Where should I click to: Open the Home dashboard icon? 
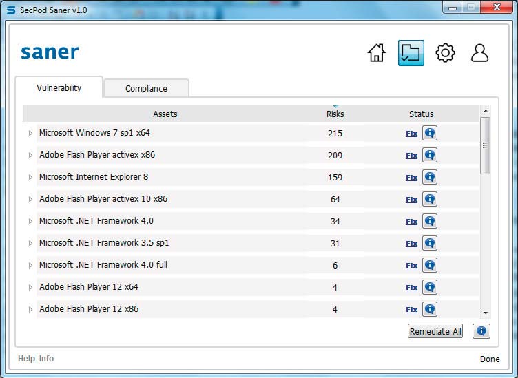[x=377, y=53]
